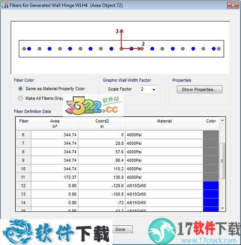This screenshot has height=245, width=241.
Task: Open the Scale Factor dropdown
Action: 154,89
